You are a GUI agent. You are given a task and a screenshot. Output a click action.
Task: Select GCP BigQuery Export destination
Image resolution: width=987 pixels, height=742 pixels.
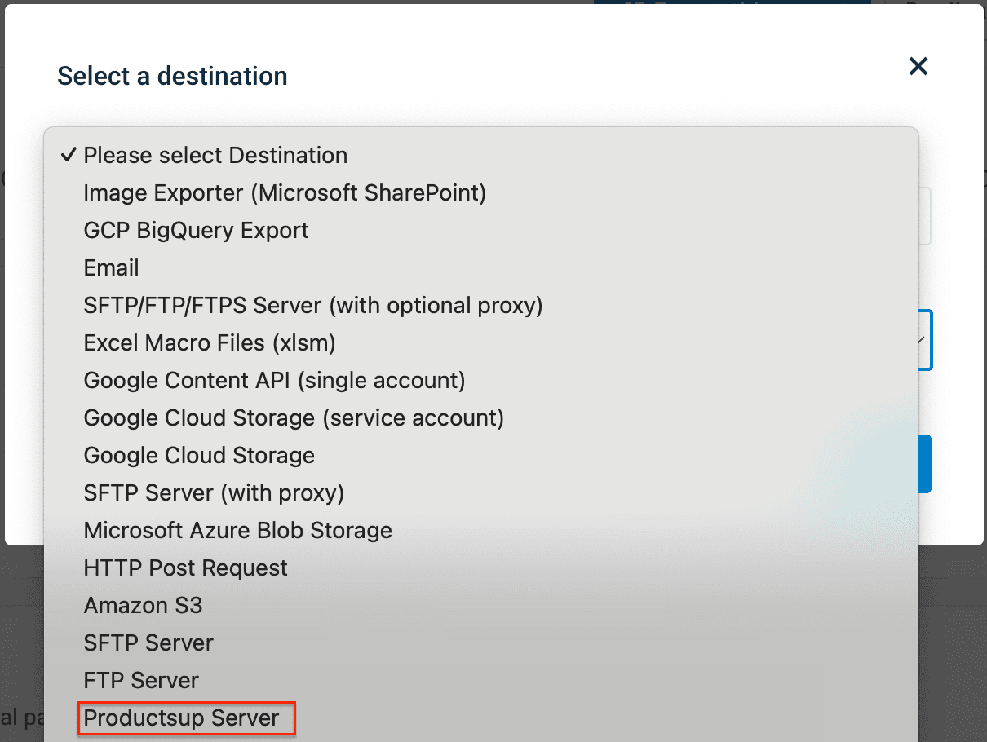point(196,231)
